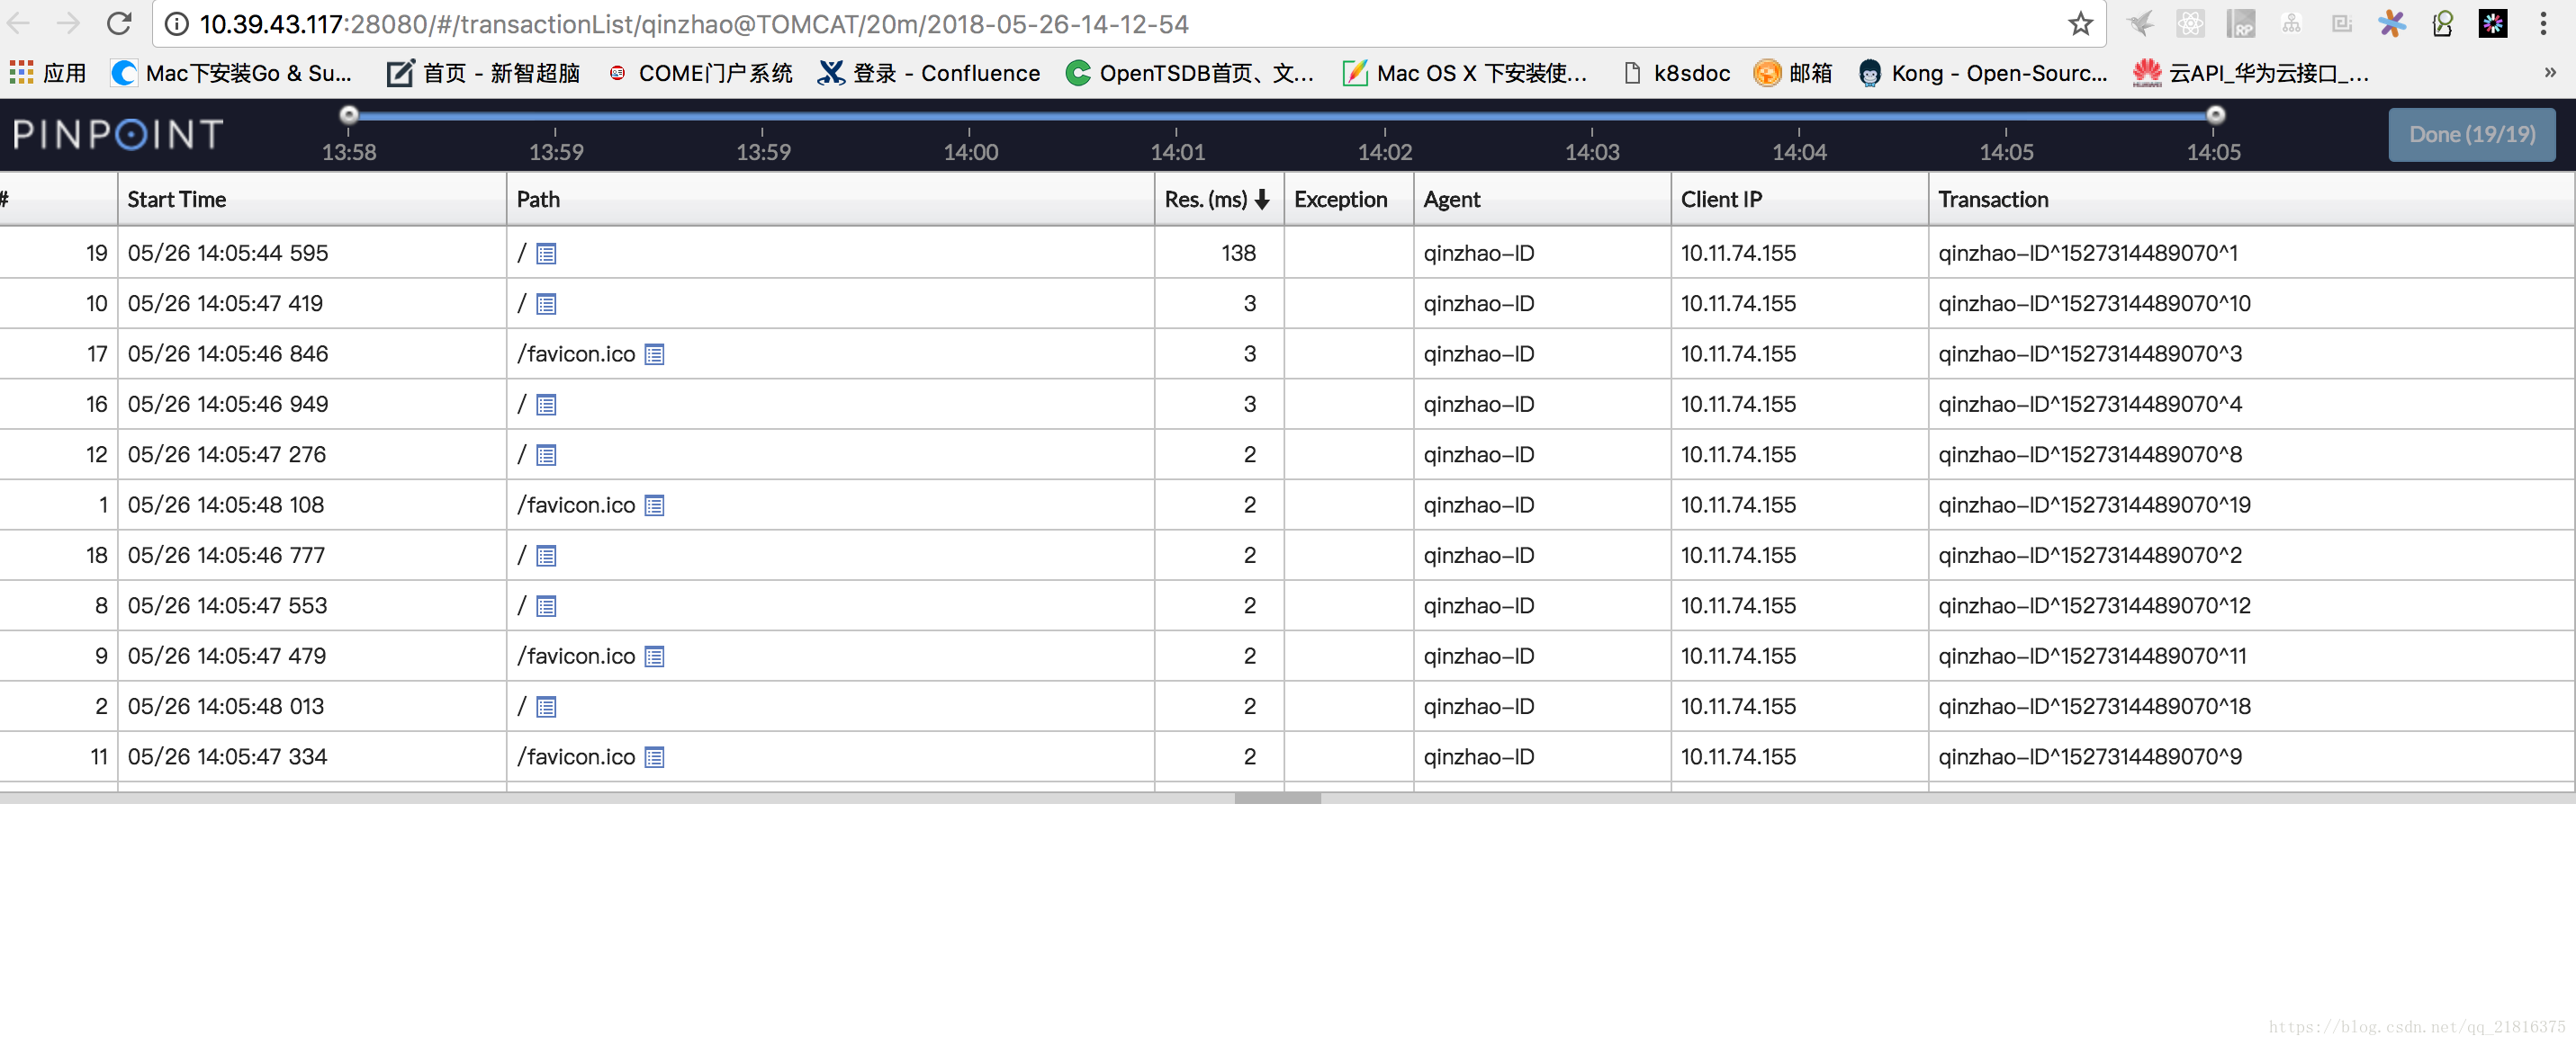Viewport: 2576px width, 1045px height.
Task: Open 登录 - Confluence bookmark
Action: click(x=929, y=73)
